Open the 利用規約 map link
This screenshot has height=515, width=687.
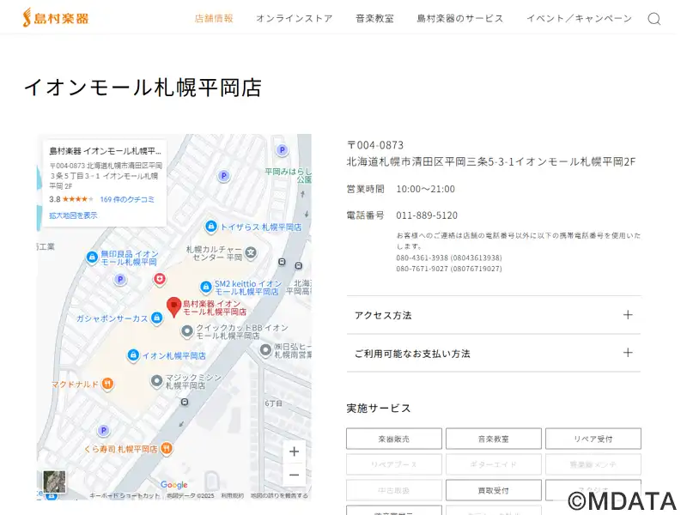click(x=232, y=496)
